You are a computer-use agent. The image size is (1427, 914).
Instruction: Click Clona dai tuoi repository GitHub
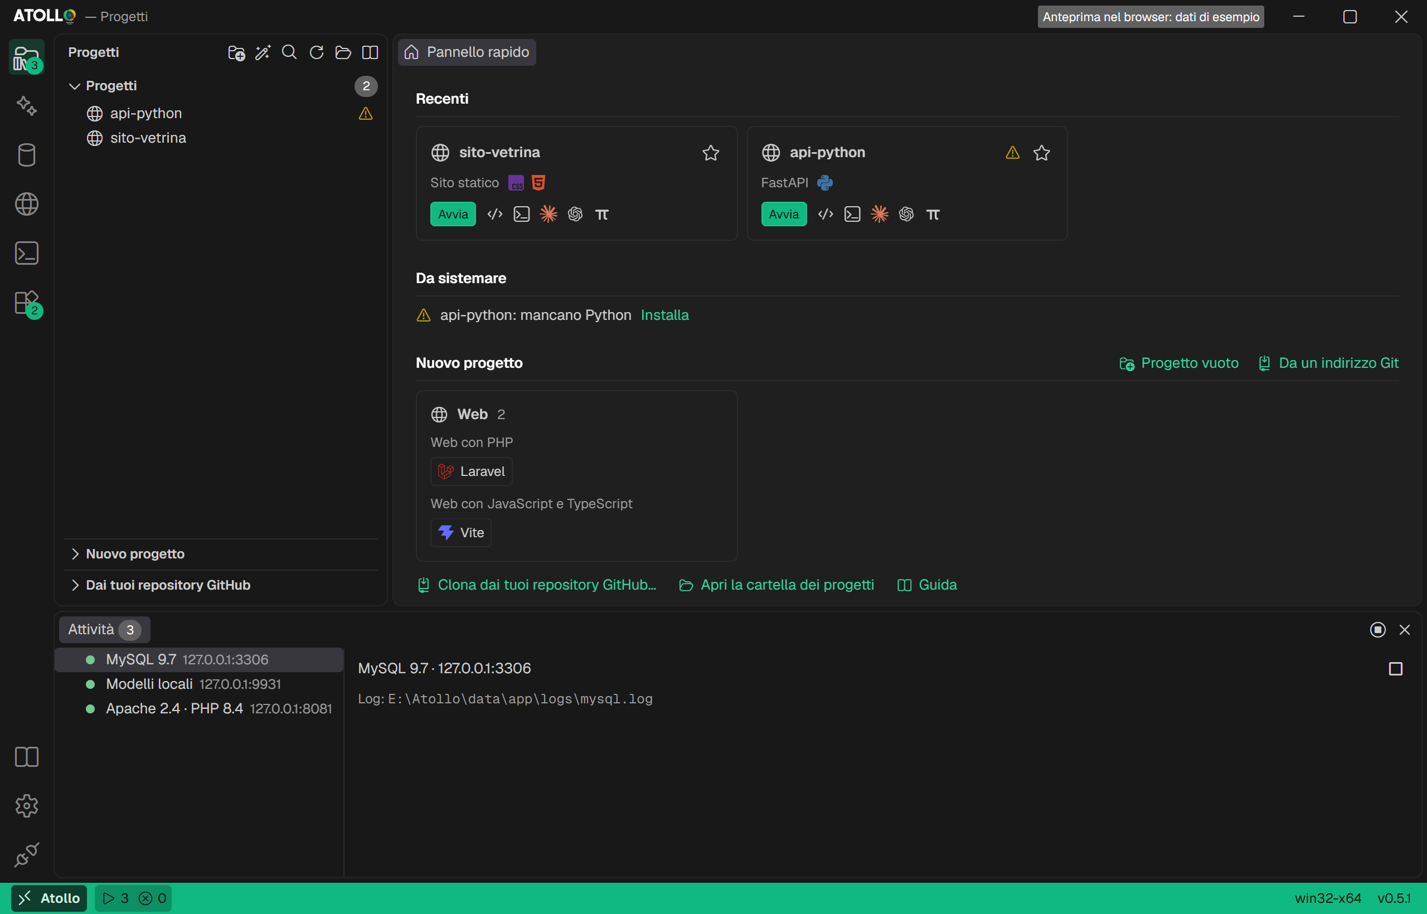coord(537,585)
